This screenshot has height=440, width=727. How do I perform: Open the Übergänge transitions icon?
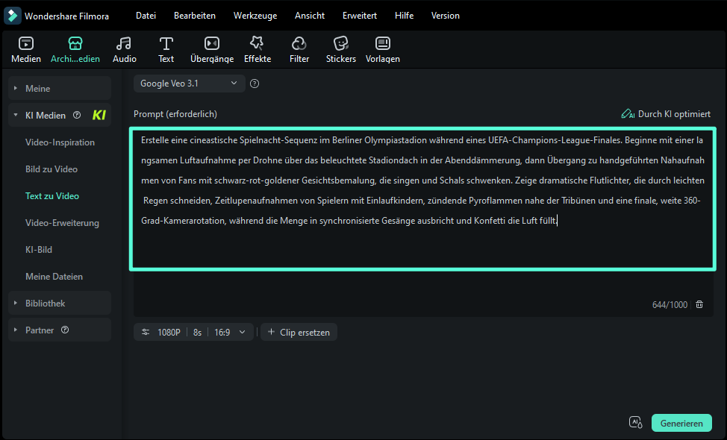(212, 44)
